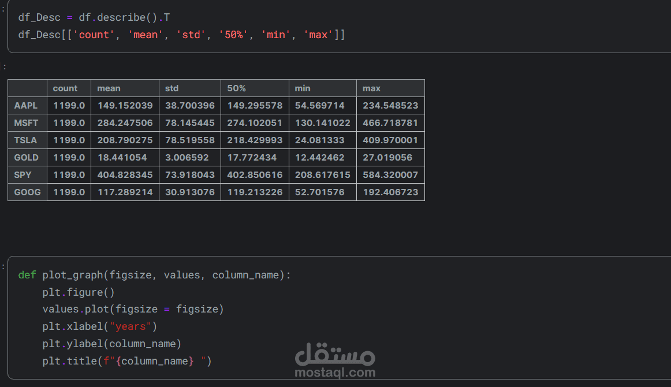
Task: Click the 'plt.ylabel(column_name)' line
Action: pos(111,344)
